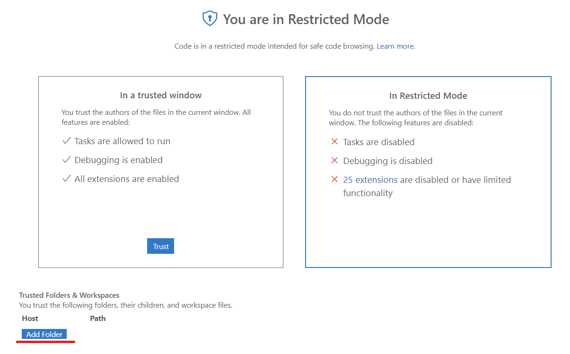Viewport: 570px width, 354px height.
Task: Click the "You are in Restricted Mode" heading
Action: 306,19
